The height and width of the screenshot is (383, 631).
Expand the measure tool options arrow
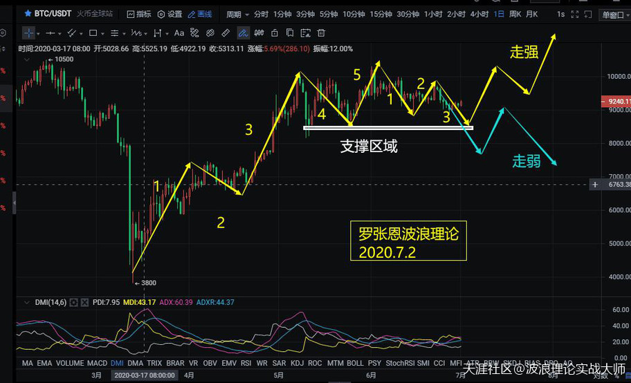pos(167,34)
